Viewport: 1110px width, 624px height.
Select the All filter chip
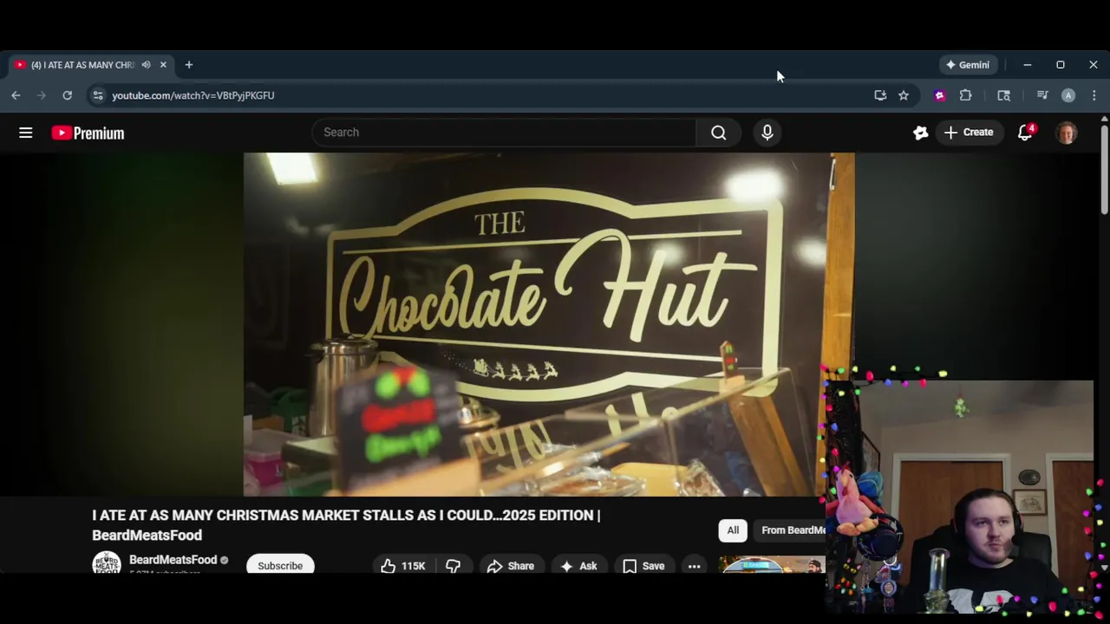[x=733, y=530]
